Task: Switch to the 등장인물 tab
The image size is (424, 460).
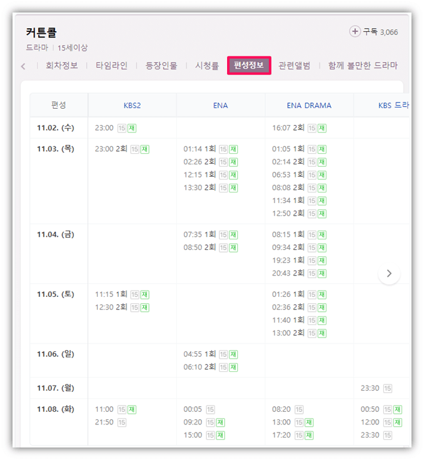Action: (161, 66)
